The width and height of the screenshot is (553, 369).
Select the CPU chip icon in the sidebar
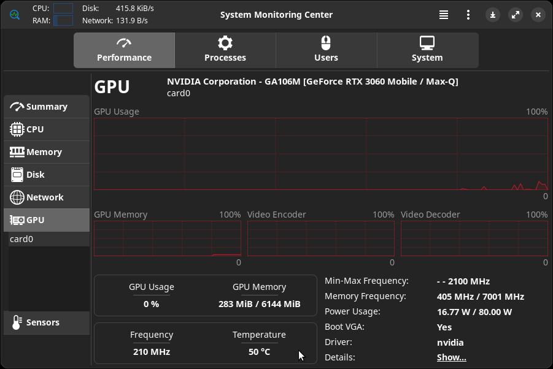click(x=17, y=129)
